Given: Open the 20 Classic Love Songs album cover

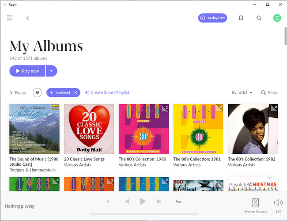Looking at the screenshot, I should (x=89, y=129).
